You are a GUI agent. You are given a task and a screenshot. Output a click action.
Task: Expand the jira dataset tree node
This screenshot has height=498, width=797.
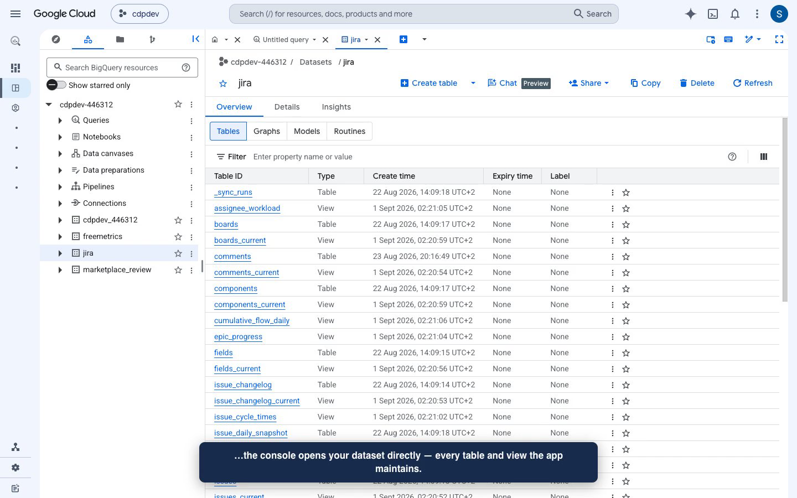click(60, 253)
